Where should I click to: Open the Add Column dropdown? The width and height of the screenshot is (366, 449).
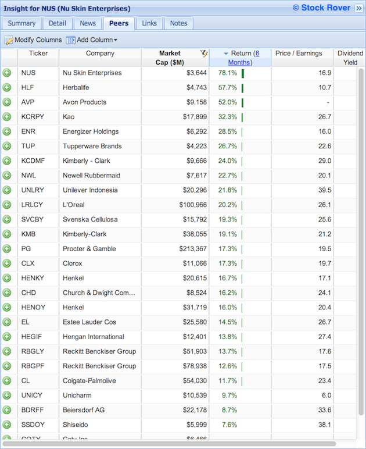pyautogui.click(x=92, y=40)
